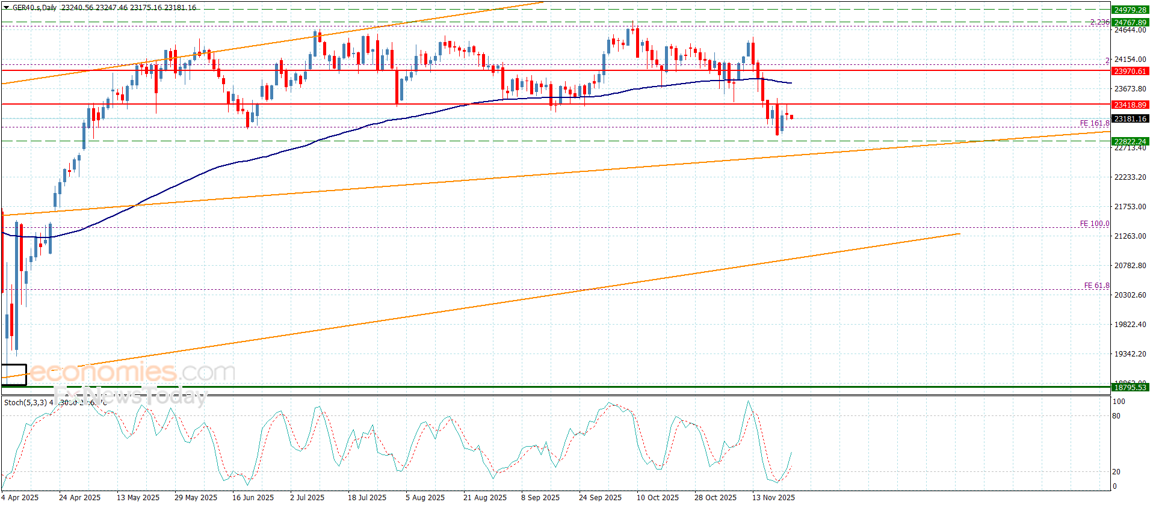
Task: Click the green 22822.24 support label
Action: tap(1130, 141)
